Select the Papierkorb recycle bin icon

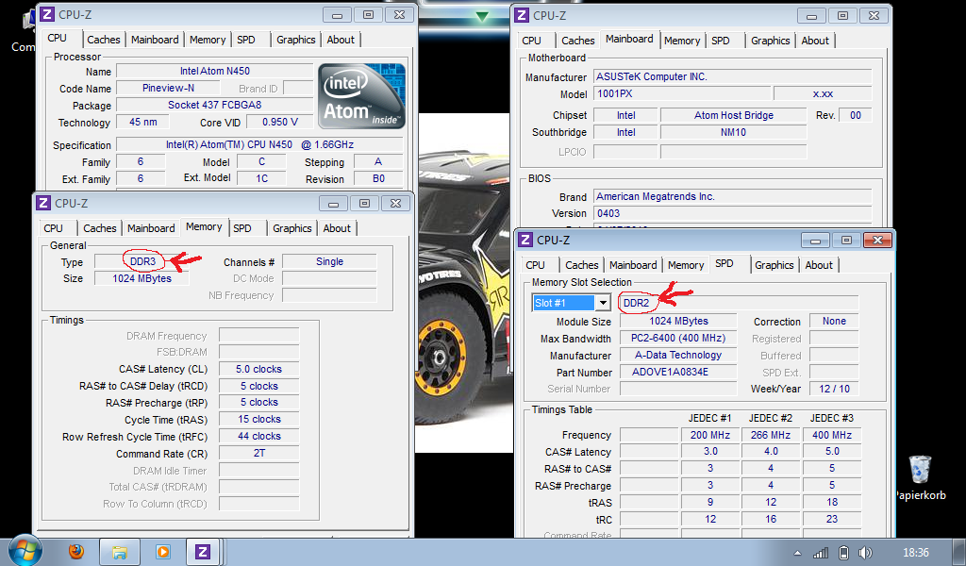[x=920, y=478]
